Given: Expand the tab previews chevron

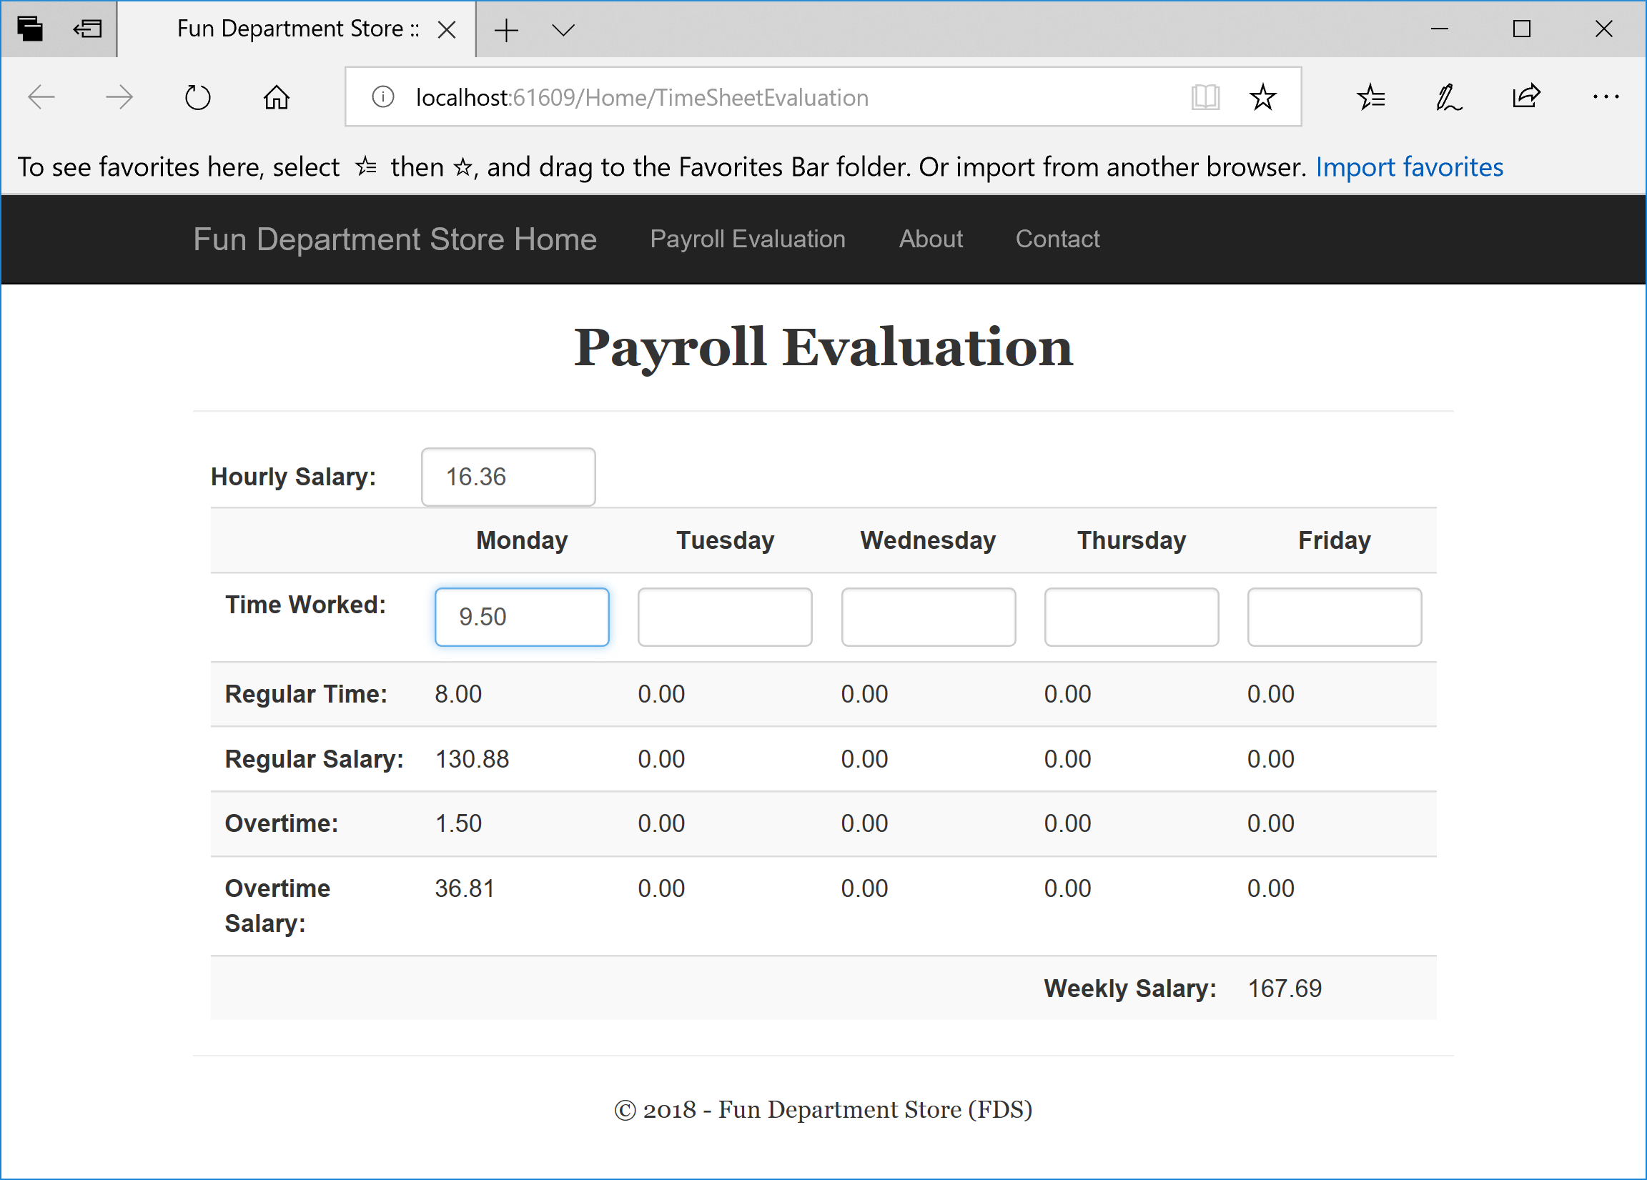Looking at the screenshot, I should (563, 30).
